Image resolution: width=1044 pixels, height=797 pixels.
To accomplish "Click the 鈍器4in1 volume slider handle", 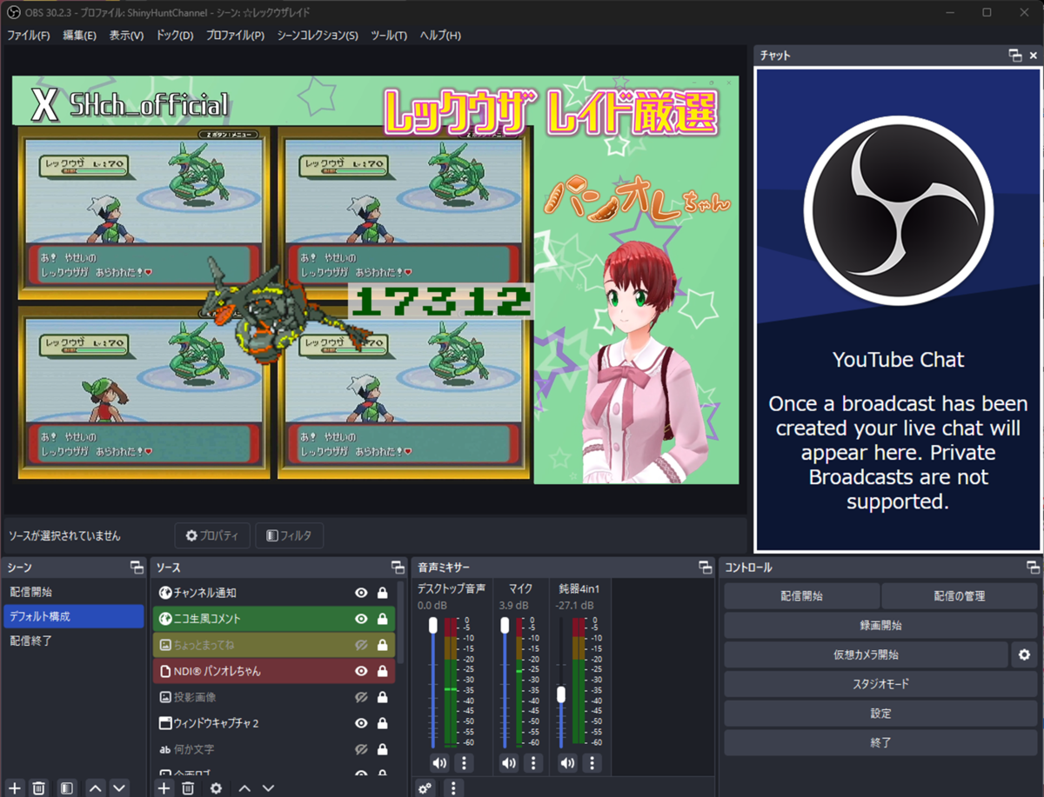I will (561, 694).
